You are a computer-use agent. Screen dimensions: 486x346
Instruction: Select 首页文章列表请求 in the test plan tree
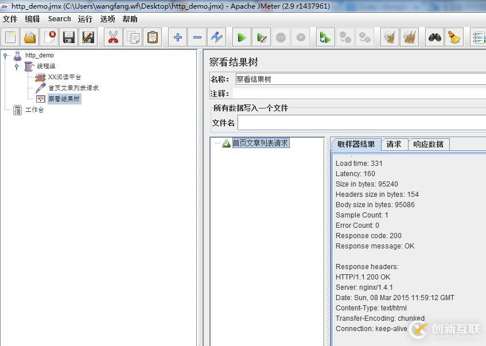pyautogui.click(x=73, y=88)
